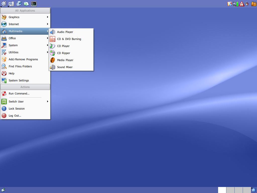Open Run Command... dialog
Image resolution: width=257 pixels, height=193 pixels.
tap(19, 93)
